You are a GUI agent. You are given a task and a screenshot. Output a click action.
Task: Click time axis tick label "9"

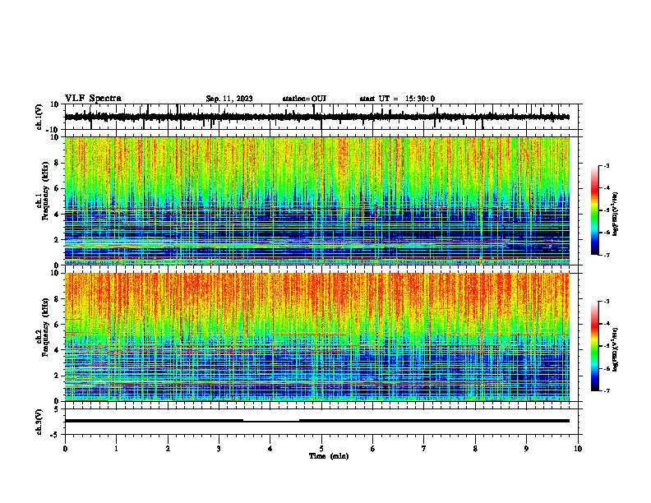click(x=526, y=449)
